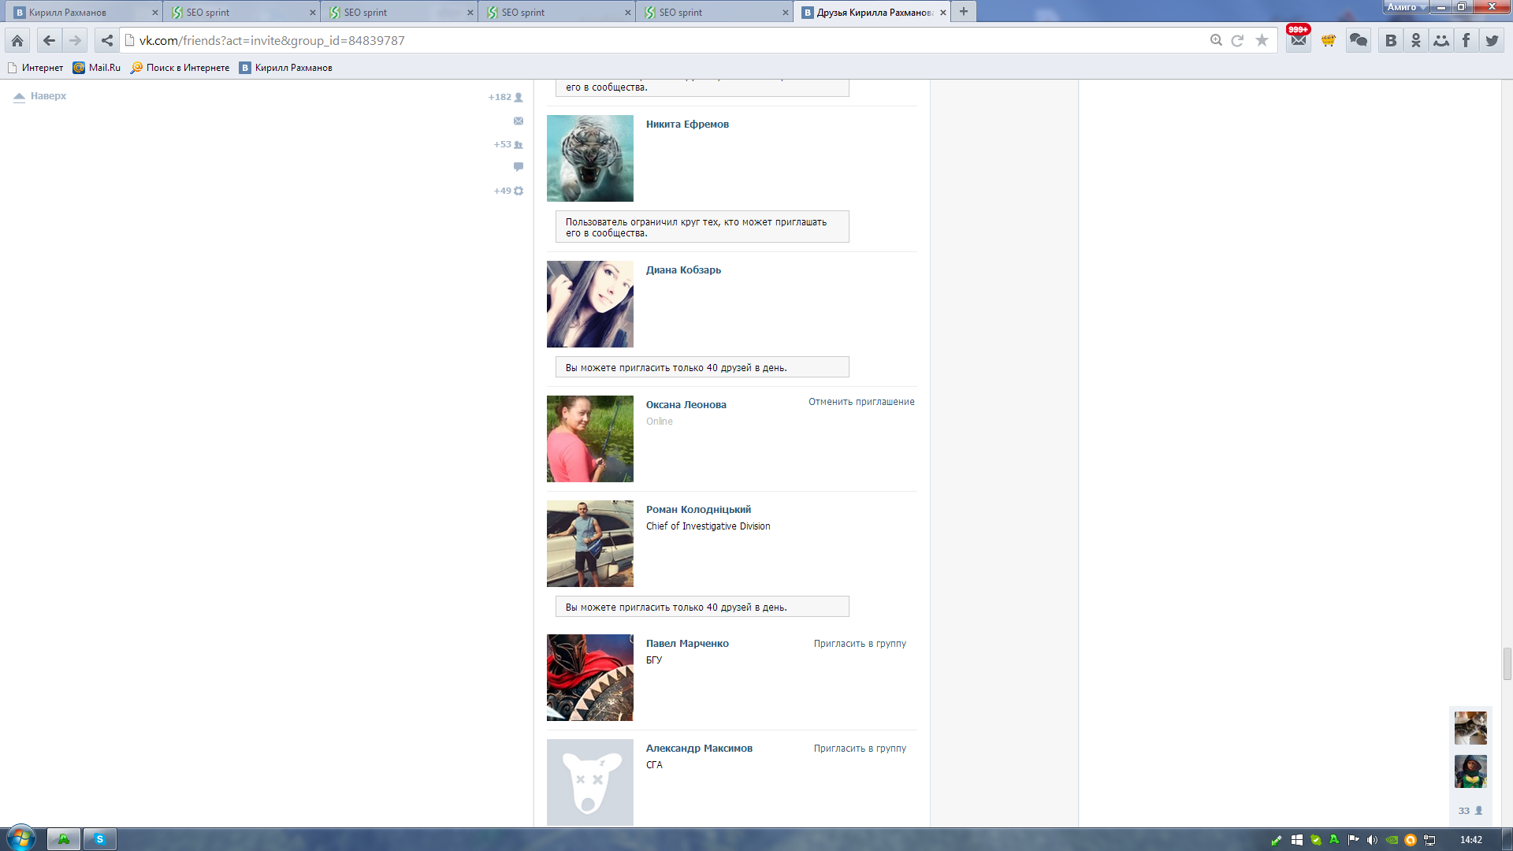Open the Интернет bookmark

click(35, 68)
